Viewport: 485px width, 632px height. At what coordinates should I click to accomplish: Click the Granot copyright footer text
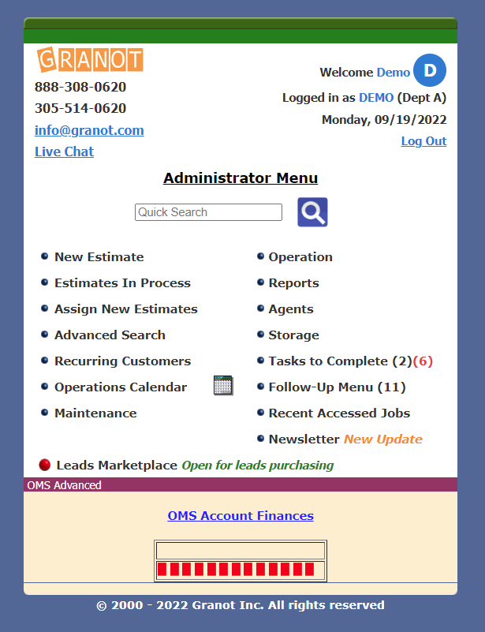tap(241, 605)
